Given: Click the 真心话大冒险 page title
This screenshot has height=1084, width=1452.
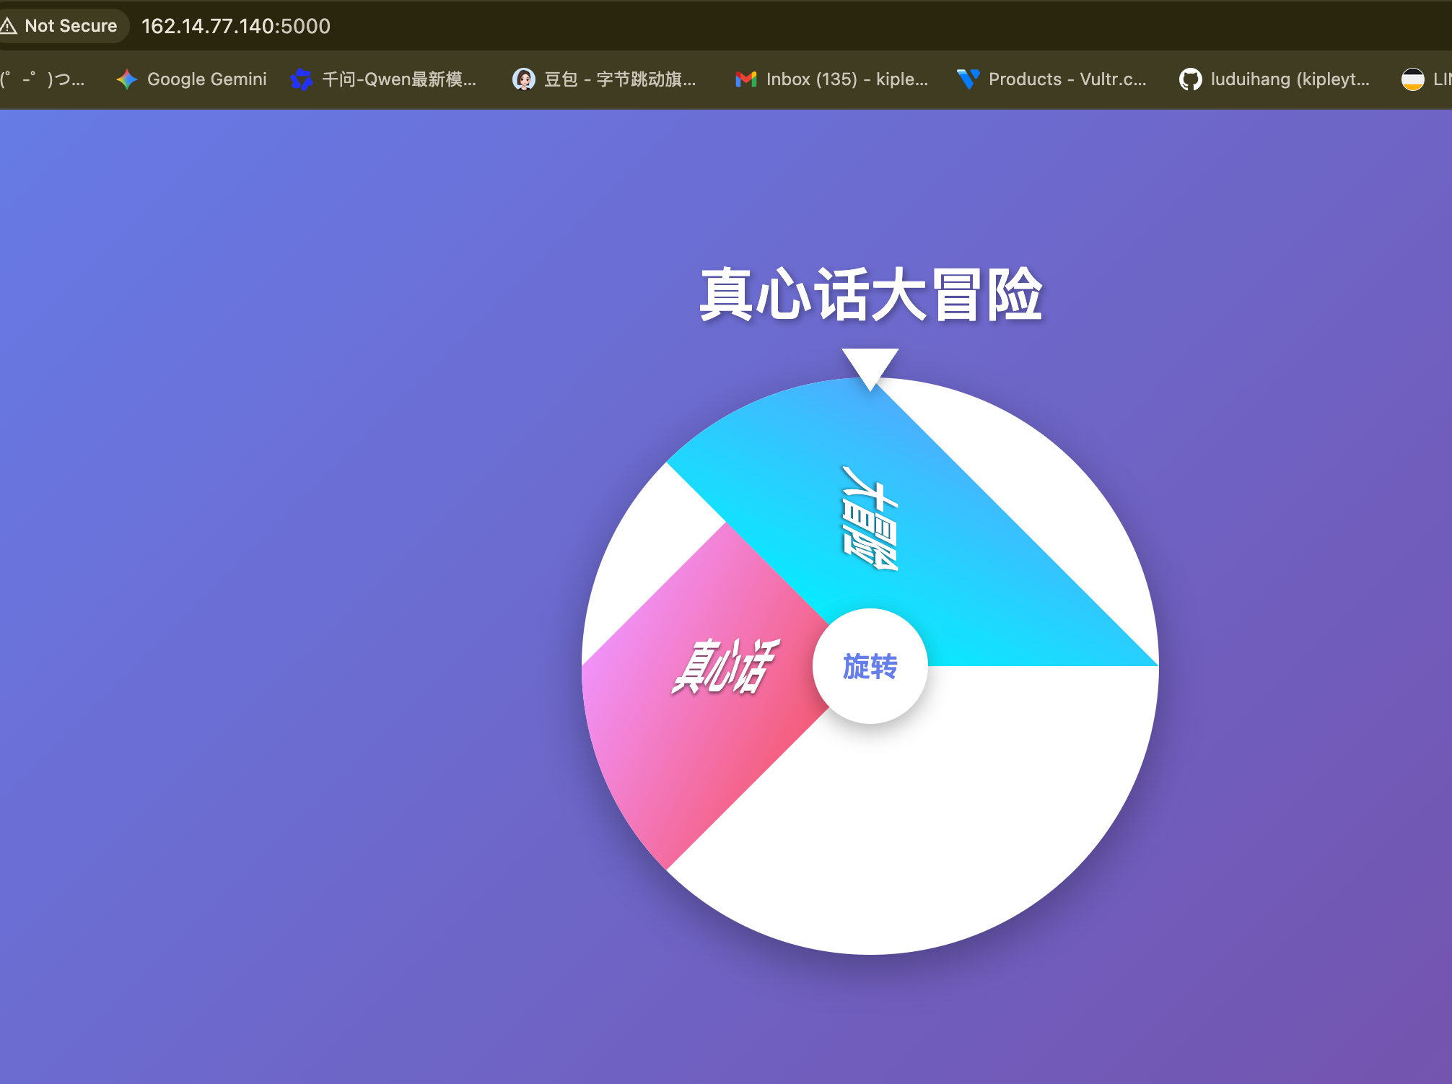Looking at the screenshot, I should (x=870, y=294).
